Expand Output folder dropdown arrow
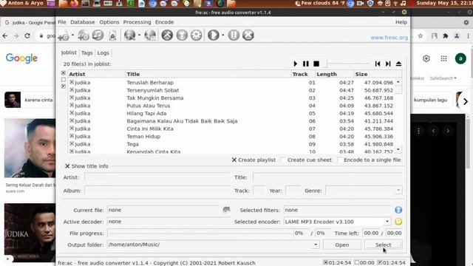Screen dimensions: 473x266 click(x=316, y=245)
